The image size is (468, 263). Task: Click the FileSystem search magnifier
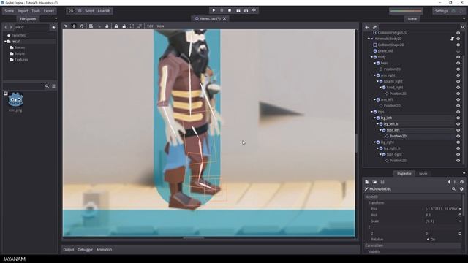[x=47, y=86]
